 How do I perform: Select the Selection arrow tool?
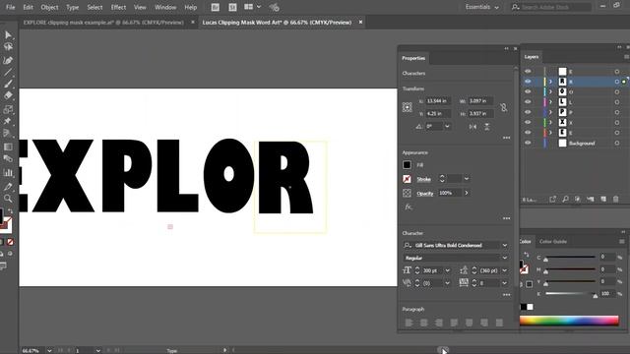click(8, 35)
